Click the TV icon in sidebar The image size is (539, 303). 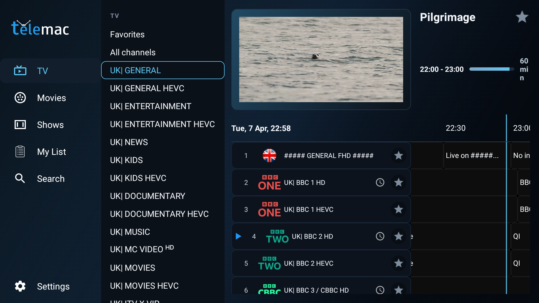[x=20, y=71]
